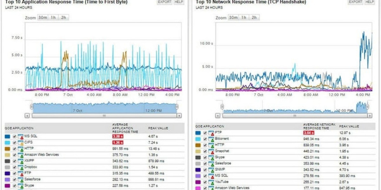Set Network Response Time chart zoom to 2h
The width and height of the screenshot is (381, 190).
coord(254,17)
